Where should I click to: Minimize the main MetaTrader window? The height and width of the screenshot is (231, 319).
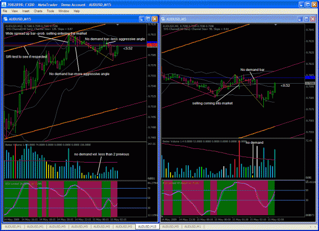[301, 5]
